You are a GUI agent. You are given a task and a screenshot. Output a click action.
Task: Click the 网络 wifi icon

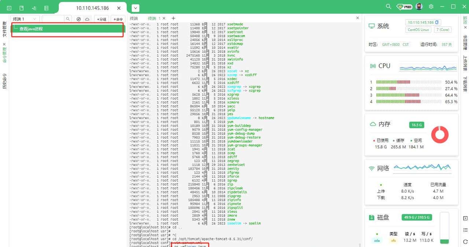372,168
